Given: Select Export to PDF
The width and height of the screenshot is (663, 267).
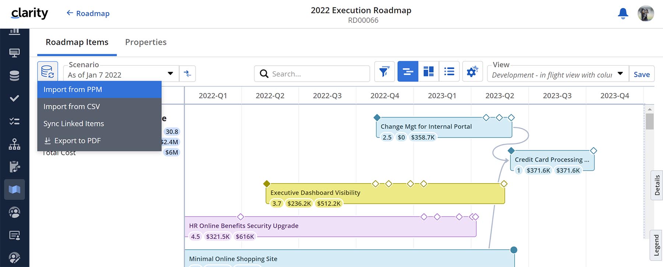Looking at the screenshot, I should point(99,141).
